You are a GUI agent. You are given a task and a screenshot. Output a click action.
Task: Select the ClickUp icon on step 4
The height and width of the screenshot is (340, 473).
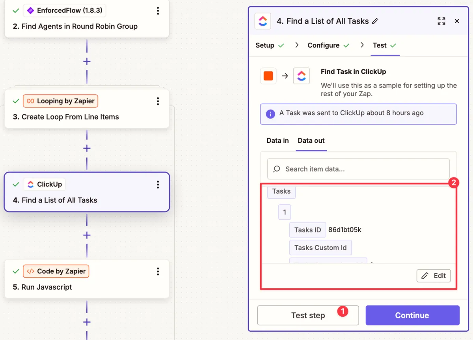pos(31,184)
